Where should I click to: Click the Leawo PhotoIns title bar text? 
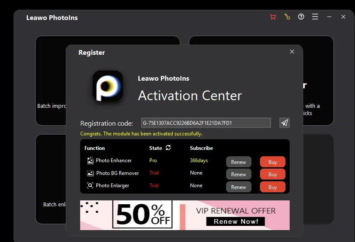coord(52,18)
